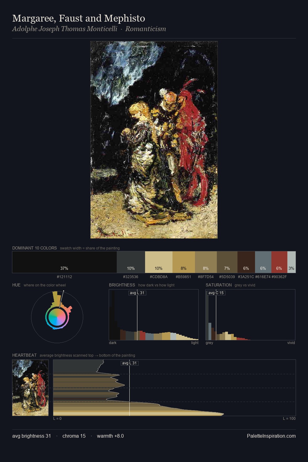The width and height of the screenshot is (308, 462).
Task: Click the 'DOMINANT 10 COLORS' heading
Action: [34, 248]
